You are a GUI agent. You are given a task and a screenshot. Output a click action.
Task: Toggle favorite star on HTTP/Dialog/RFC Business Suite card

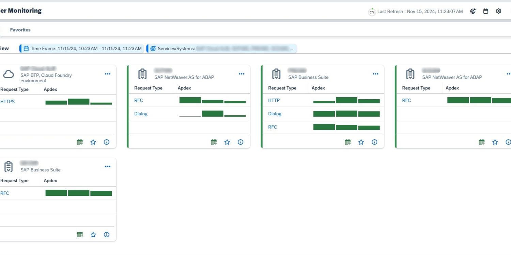(361, 142)
